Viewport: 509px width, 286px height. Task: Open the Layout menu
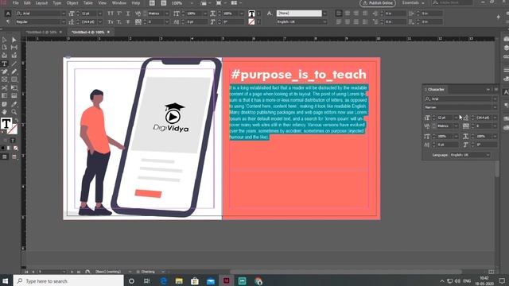click(41, 3)
